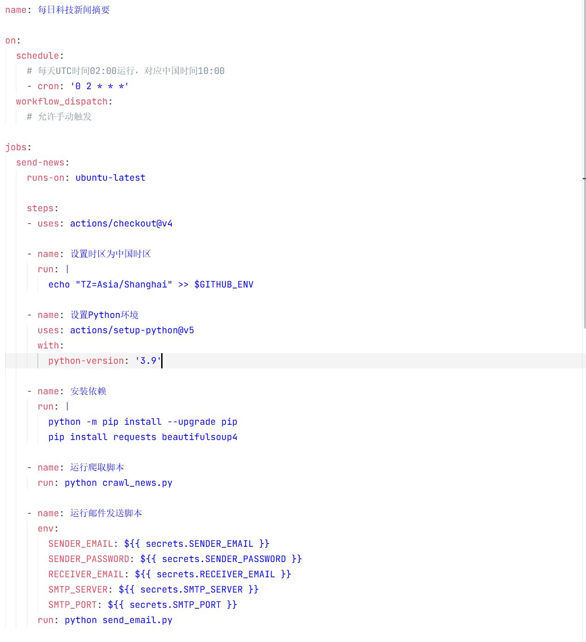Click the marker stripe beside the scrollbar

[584, 178]
